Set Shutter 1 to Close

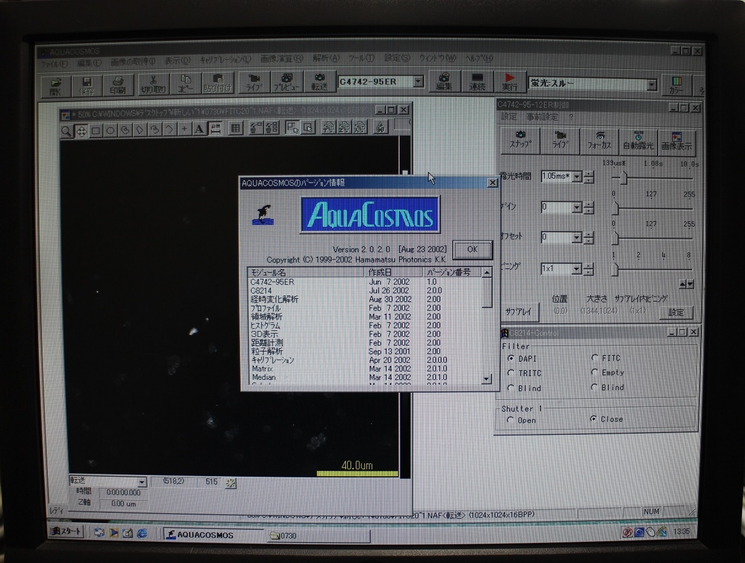(x=594, y=419)
